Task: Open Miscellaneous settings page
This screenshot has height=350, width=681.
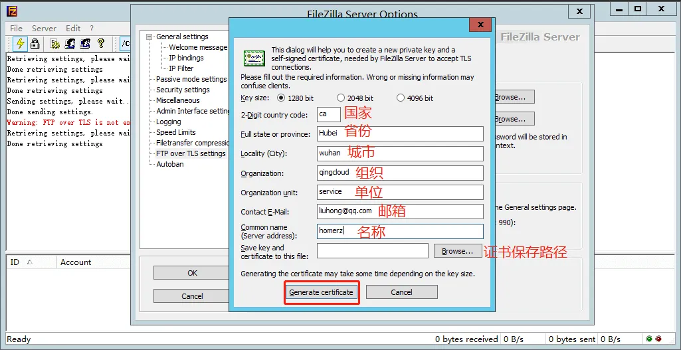Action: click(x=178, y=100)
